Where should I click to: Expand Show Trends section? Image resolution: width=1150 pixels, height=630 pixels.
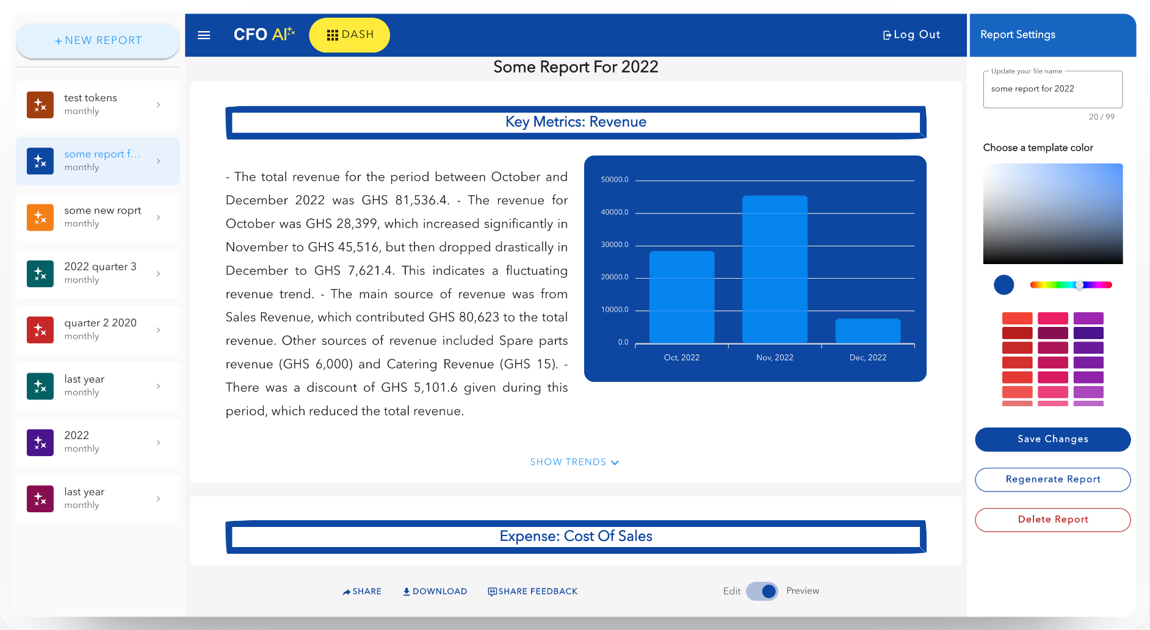click(x=574, y=462)
